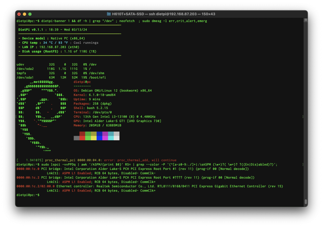Click 'Disk usage (RootFS) : 1.1G of 118G' line
The image size is (323, 227).
tap(57, 51)
